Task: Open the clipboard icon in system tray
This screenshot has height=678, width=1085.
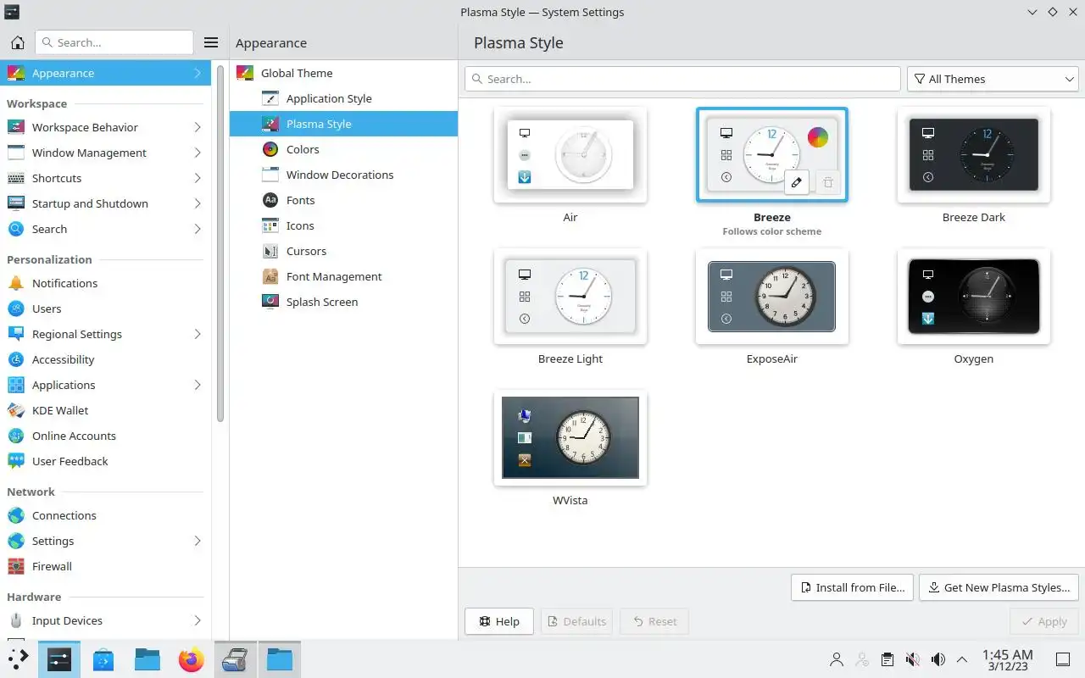Action: click(887, 659)
